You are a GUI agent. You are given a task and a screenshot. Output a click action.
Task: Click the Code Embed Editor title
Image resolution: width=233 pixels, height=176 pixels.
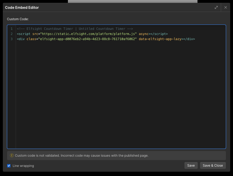click(x=22, y=7)
